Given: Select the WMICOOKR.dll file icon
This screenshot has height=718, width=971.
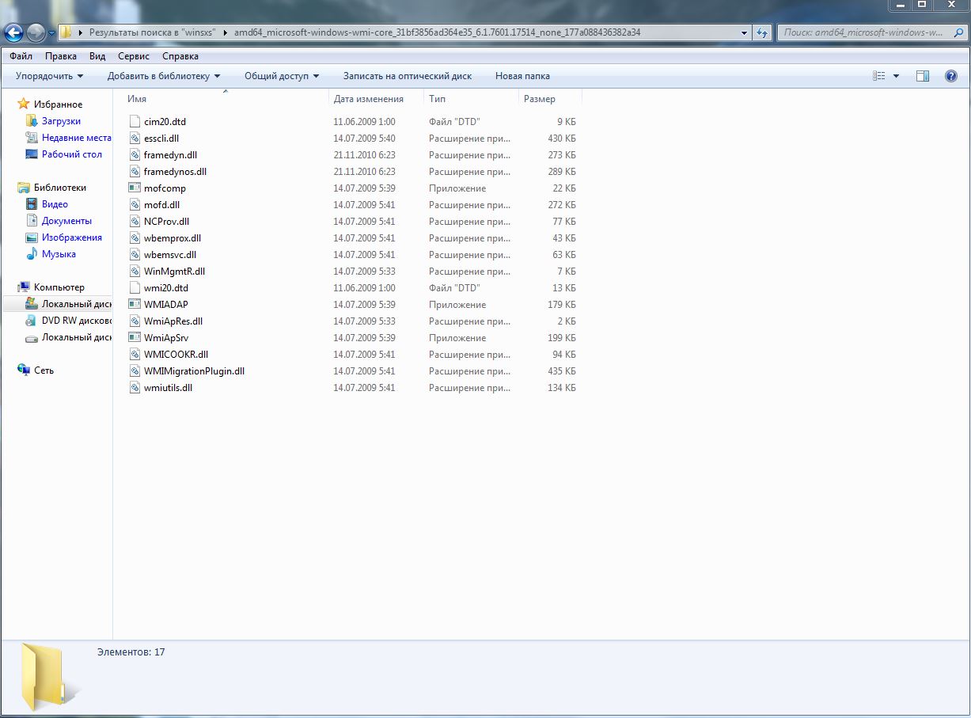Looking at the screenshot, I should (x=135, y=354).
